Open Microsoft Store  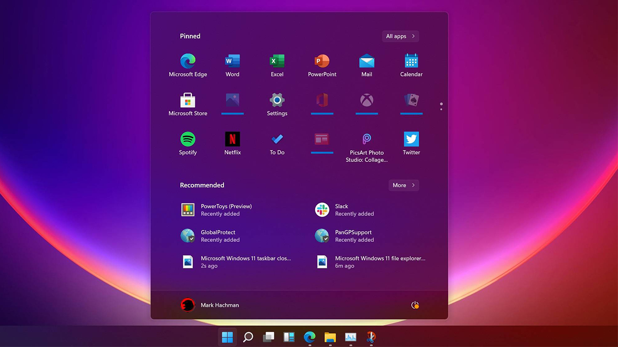[x=188, y=104]
